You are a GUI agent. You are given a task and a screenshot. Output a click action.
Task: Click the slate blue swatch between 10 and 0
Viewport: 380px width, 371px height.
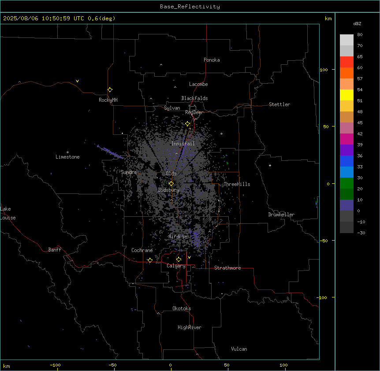(346, 205)
